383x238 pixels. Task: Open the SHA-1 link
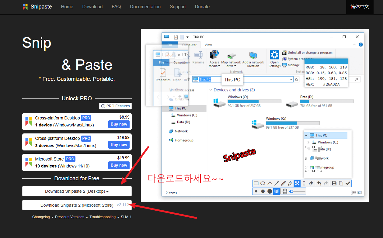pos(126,217)
